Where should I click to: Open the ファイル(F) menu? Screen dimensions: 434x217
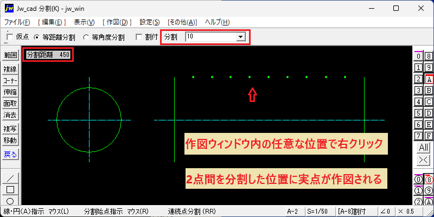click(17, 22)
